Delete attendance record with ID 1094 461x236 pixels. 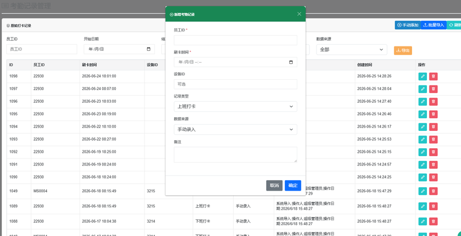coord(433,127)
